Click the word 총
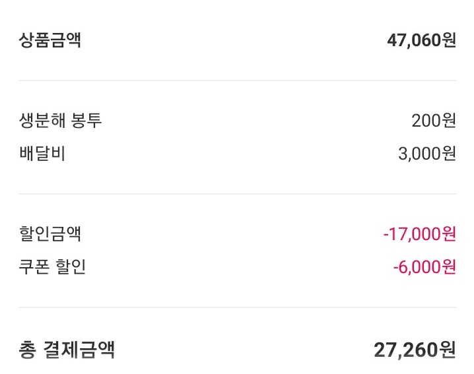This screenshot has height=374, width=474. (x=27, y=349)
